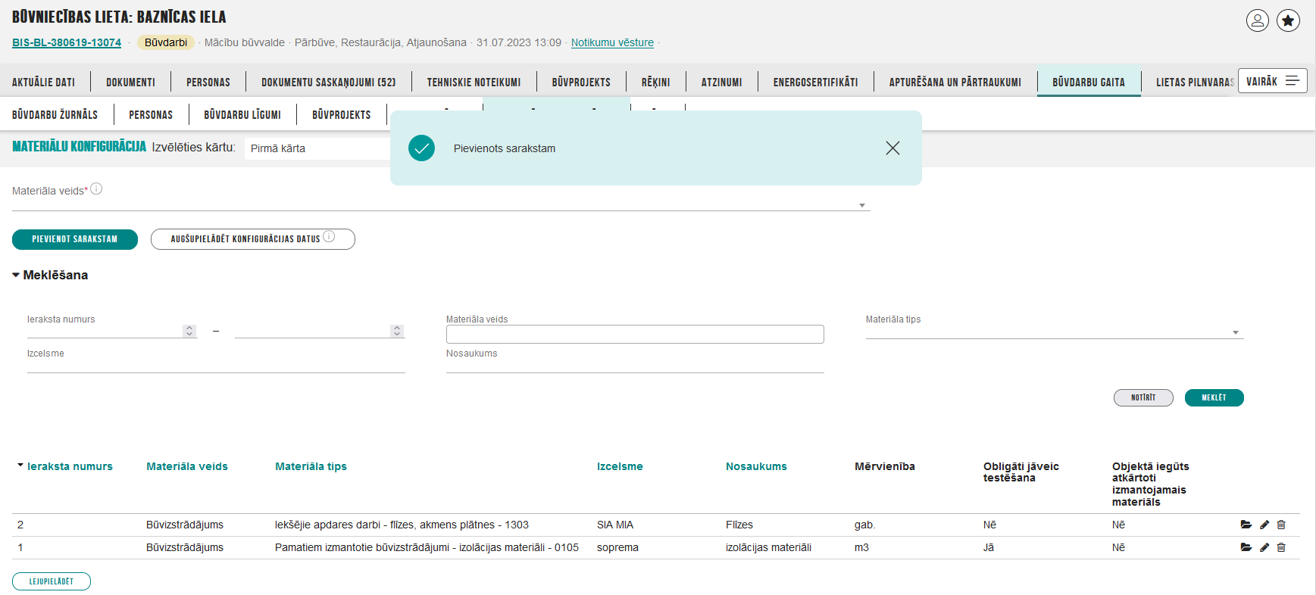Image resolution: width=1316 pixels, height=595 pixels.
Task: Open the Izvēlēties kārtu dropdown showing Pirmā kārta
Action: (x=318, y=148)
